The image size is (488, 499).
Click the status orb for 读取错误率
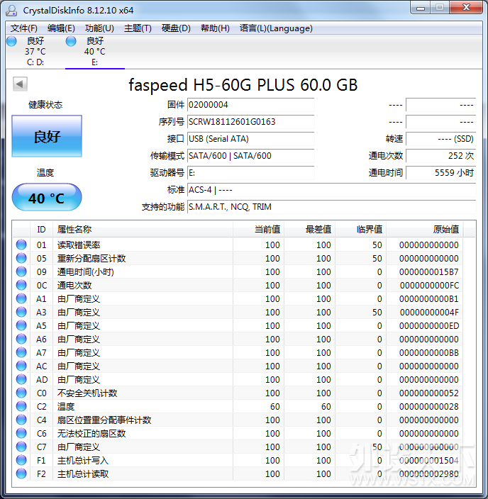coord(21,245)
